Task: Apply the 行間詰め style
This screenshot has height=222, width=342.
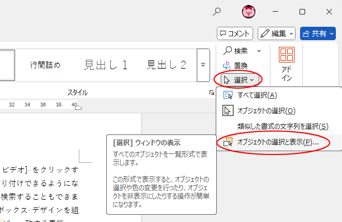Action: pyautogui.click(x=45, y=65)
